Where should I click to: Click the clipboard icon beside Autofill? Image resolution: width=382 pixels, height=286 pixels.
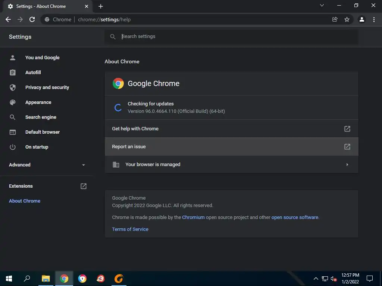click(13, 73)
